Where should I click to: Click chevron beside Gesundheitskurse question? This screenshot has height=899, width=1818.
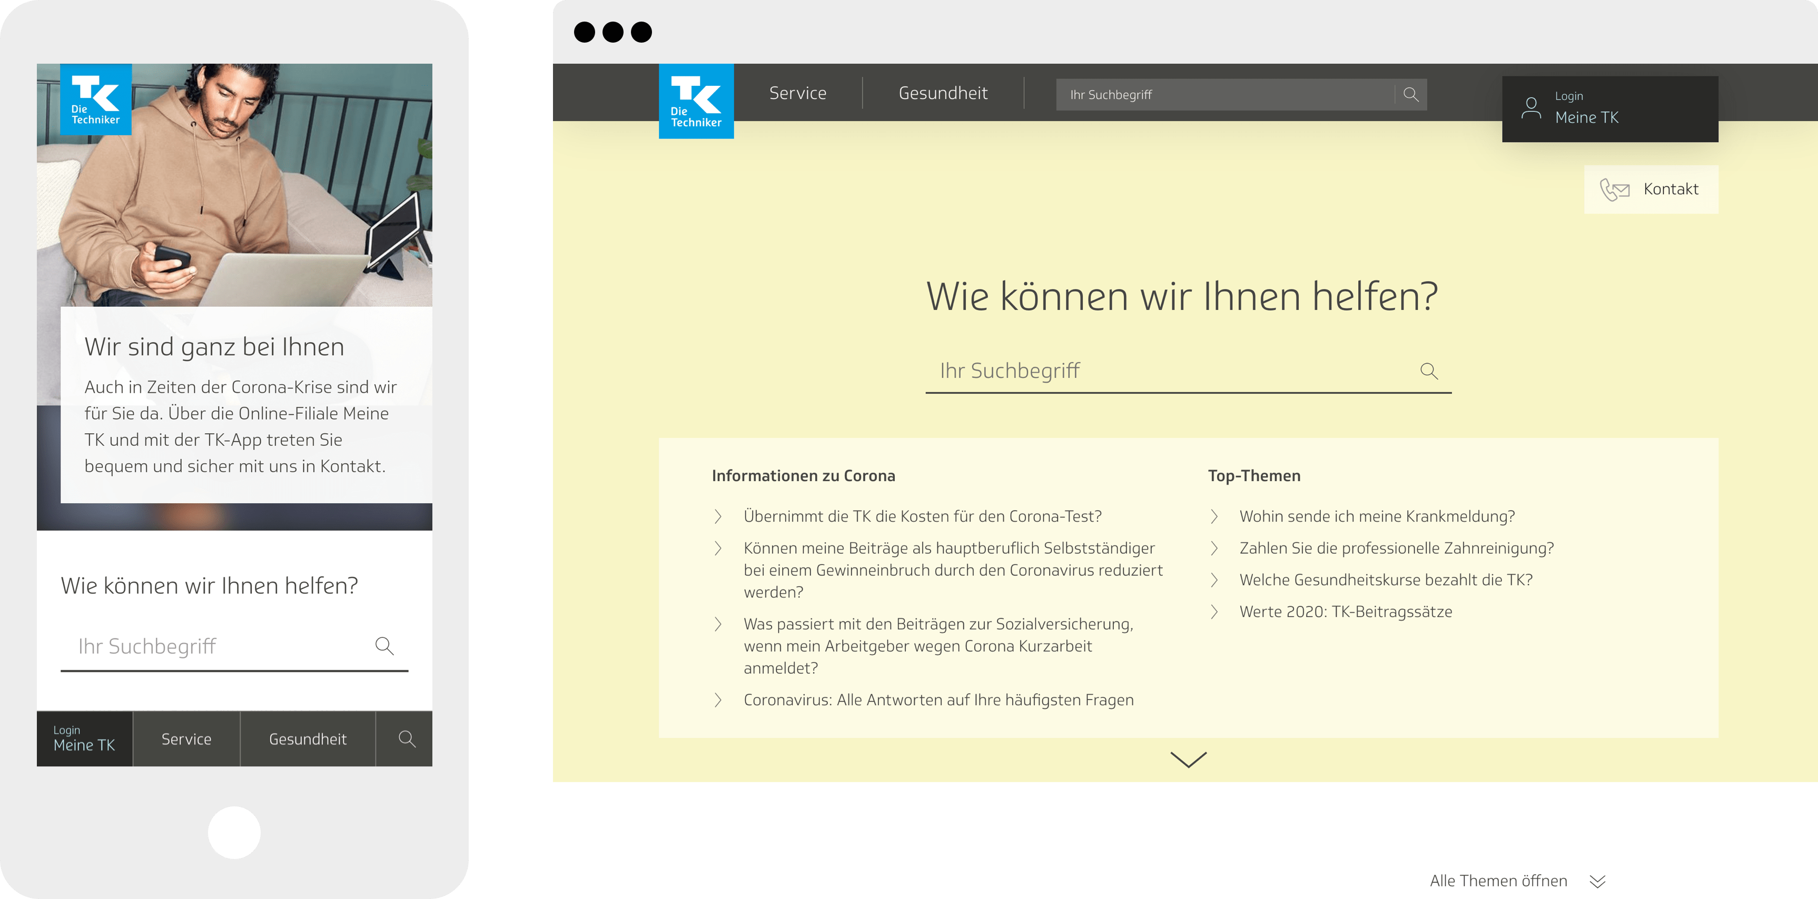[x=1214, y=580]
